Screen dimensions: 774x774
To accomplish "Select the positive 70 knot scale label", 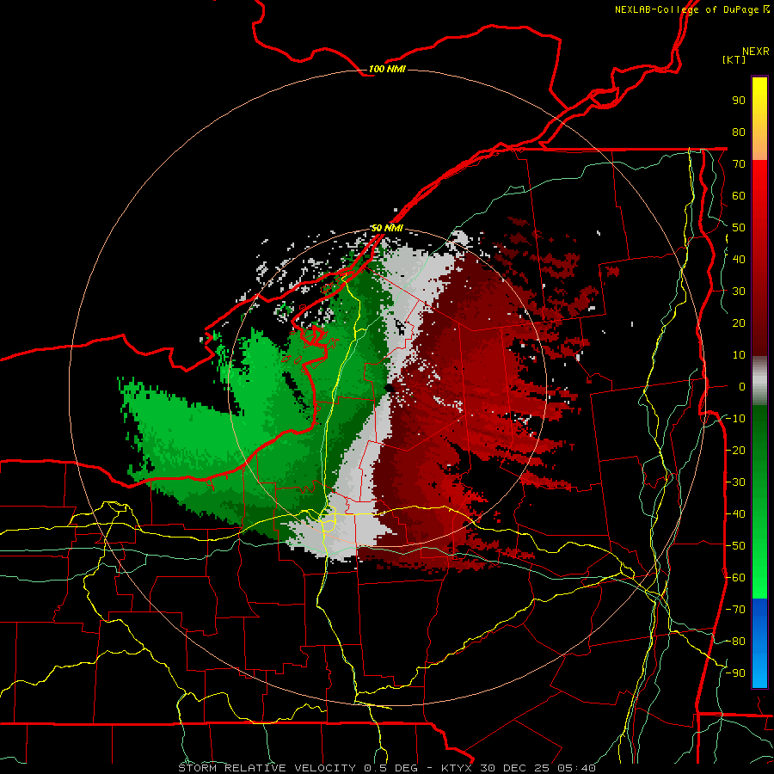I will pyautogui.click(x=739, y=164).
